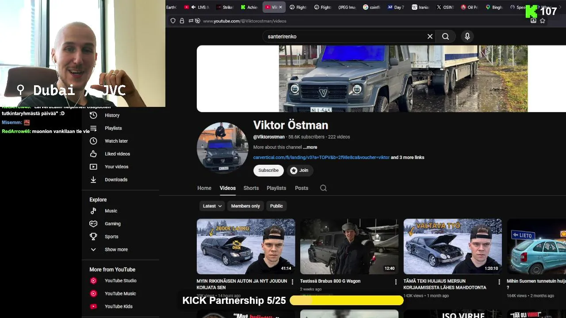Screen dimensions: 566x318
Task: Switch to channel Shorts tab
Action: click(x=251, y=188)
